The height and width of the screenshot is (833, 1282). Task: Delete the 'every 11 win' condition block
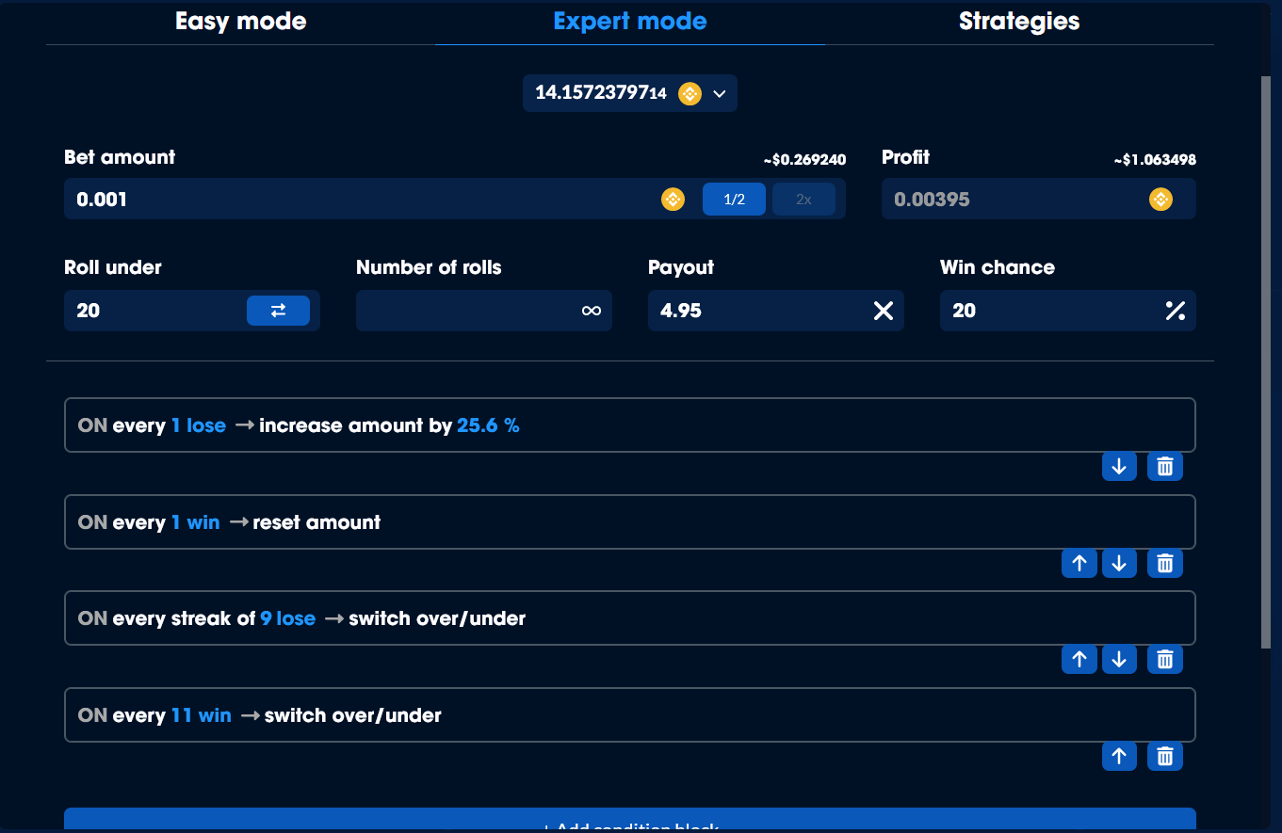coord(1164,757)
